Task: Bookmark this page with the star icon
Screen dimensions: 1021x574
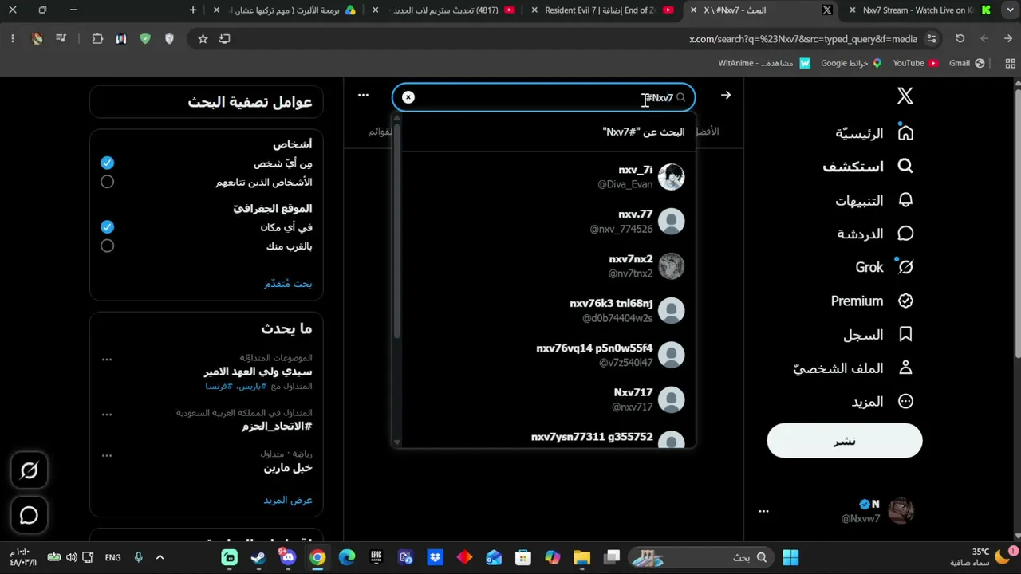Action: tap(203, 38)
